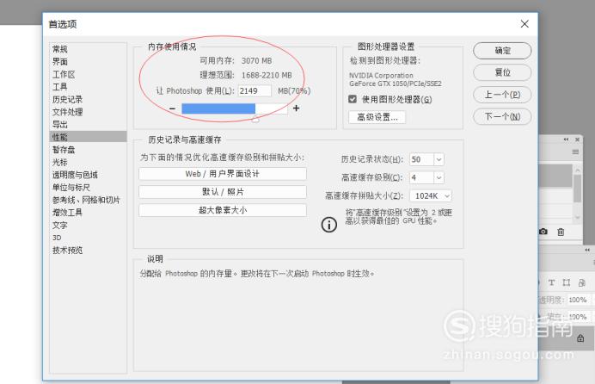This screenshot has height=384, width=595.
Task: Open the 增效工具 category
Action: (x=68, y=213)
